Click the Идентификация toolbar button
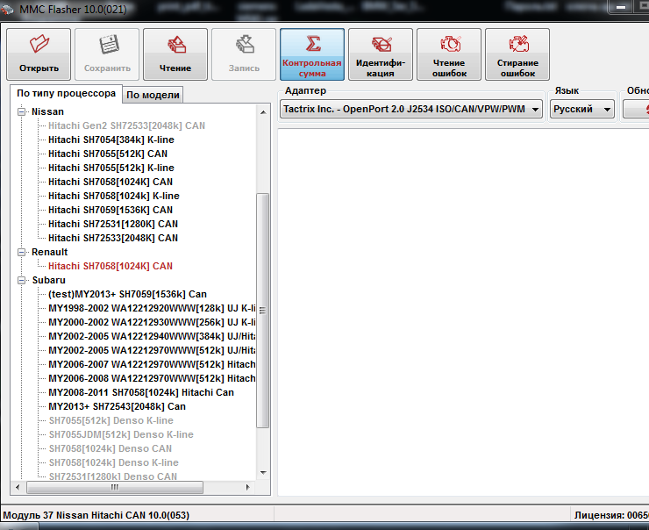Image resolution: width=649 pixels, height=530 pixels. coord(381,54)
